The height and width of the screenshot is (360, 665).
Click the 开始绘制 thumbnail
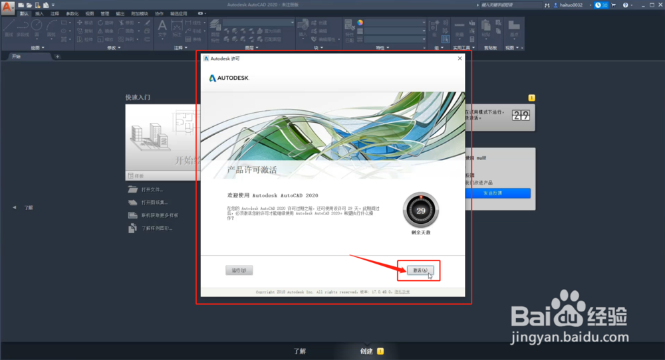click(x=163, y=138)
